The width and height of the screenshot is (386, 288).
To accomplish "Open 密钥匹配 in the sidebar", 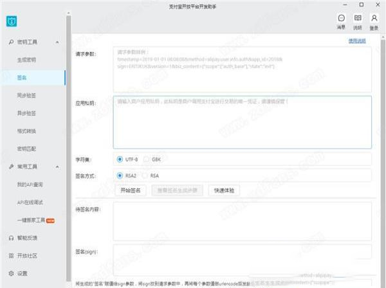I will pos(26,148).
